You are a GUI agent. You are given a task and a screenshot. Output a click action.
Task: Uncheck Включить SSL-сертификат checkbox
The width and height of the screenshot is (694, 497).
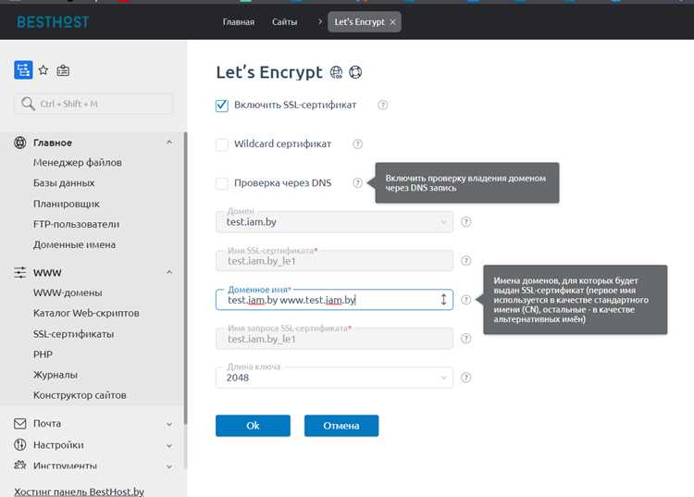coord(222,106)
